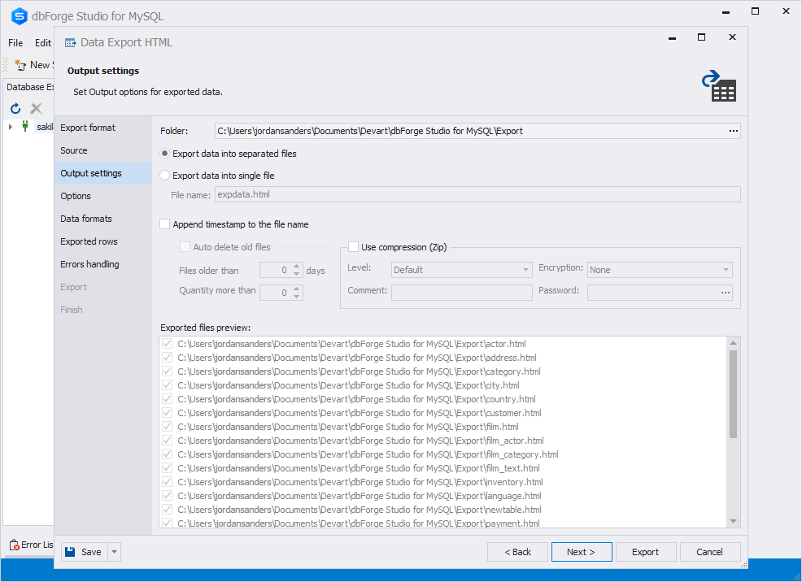Click the delete X icon in Database Explorer
802x582 pixels.
tap(36, 108)
